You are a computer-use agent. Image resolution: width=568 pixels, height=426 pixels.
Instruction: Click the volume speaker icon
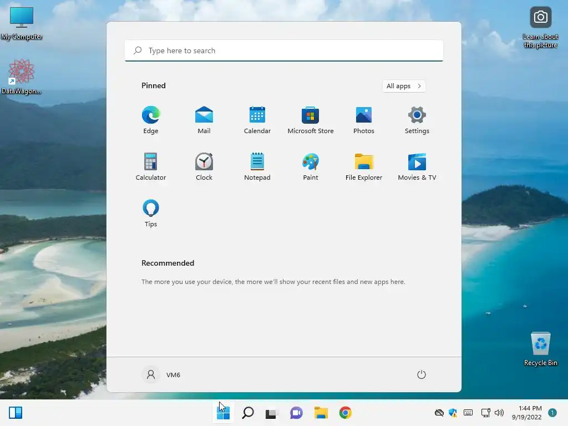coord(499,413)
